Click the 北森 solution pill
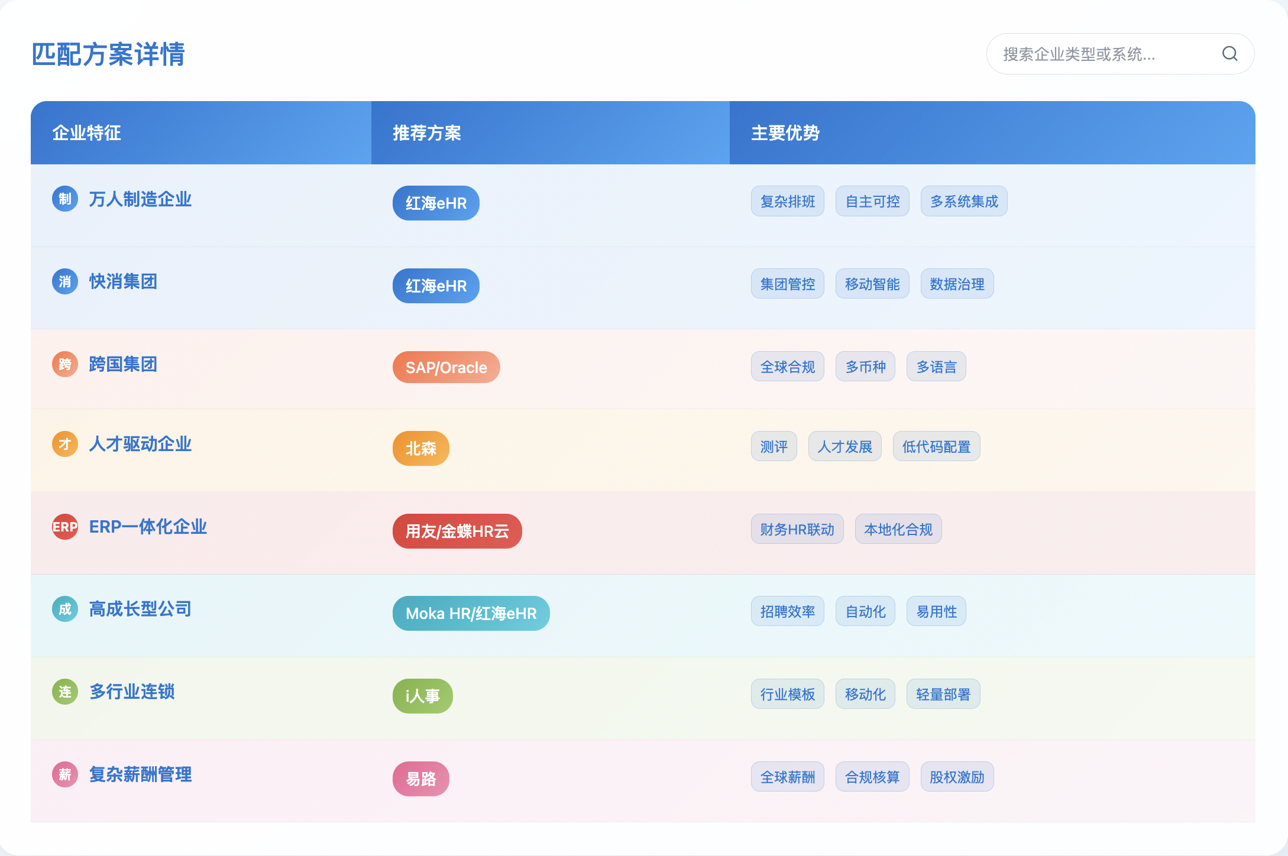This screenshot has width=1288, height=856. pos(420,449)
